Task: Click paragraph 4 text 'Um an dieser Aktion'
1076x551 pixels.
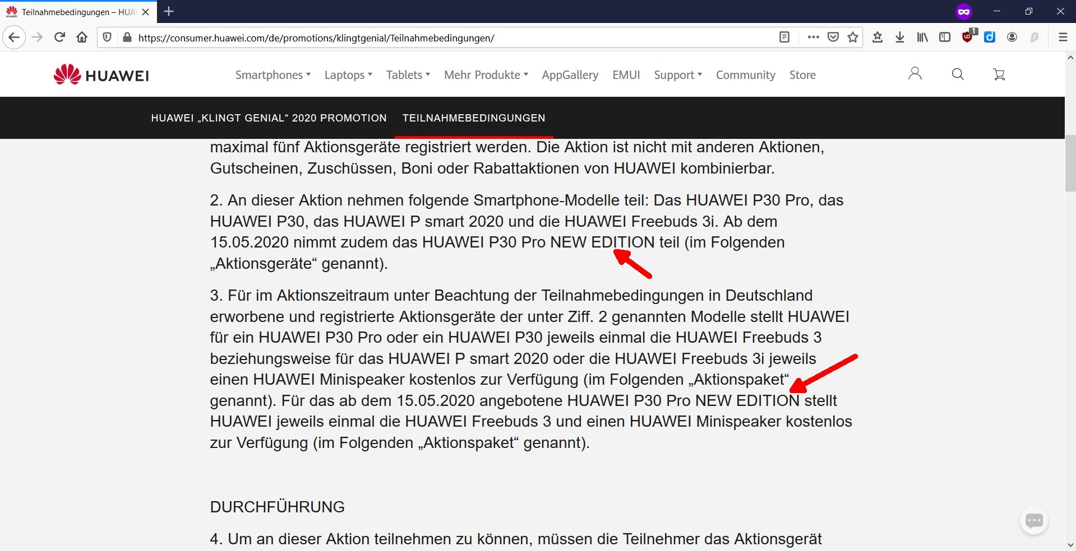Action: coord(299,539)
